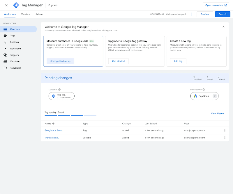Click the GTM-5NRP4SB container ID in header
233x194 pixels.
coord(157,14)
